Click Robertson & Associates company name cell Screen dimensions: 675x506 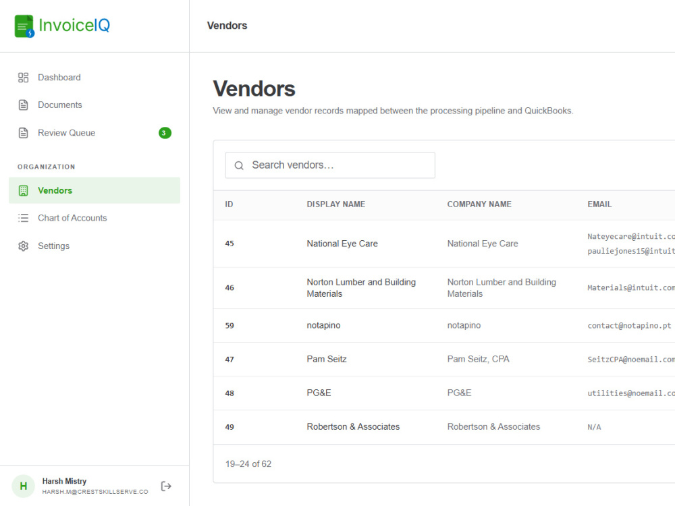(x=493, y=427)
